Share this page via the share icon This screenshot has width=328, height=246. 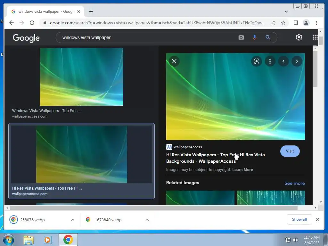click(273, 23)
